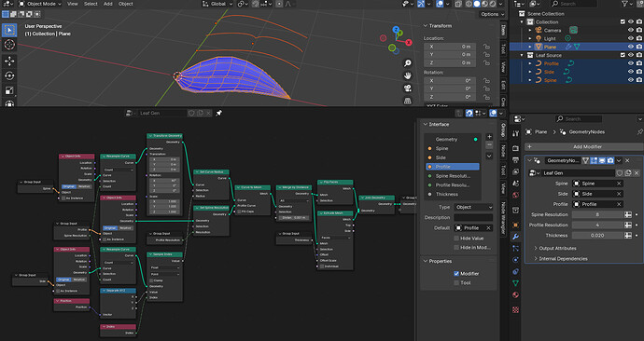
Task: Pin the Leaf Gen node tree
Action: (219, 113)
